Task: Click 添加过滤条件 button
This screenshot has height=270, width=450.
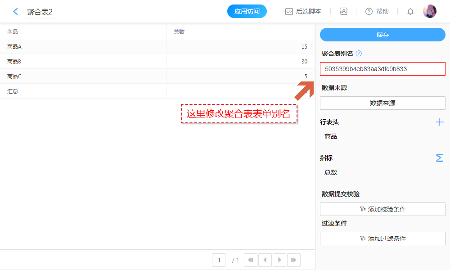Action: pos(382,238)
